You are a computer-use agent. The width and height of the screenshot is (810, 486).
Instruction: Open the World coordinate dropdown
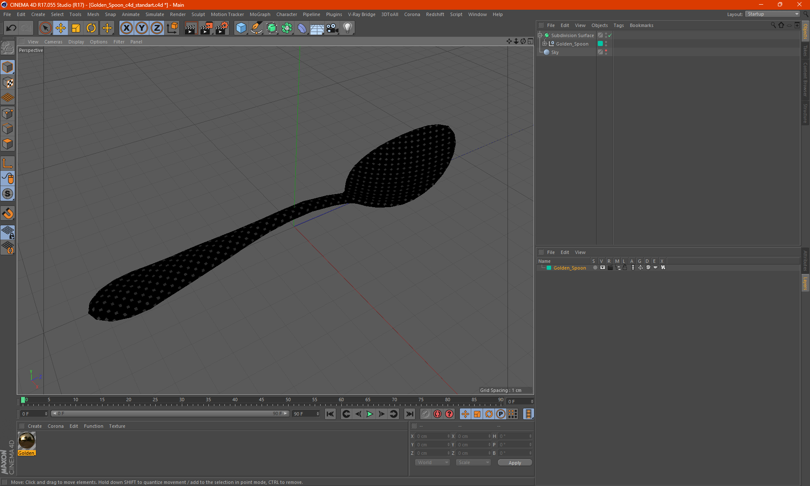432,462
